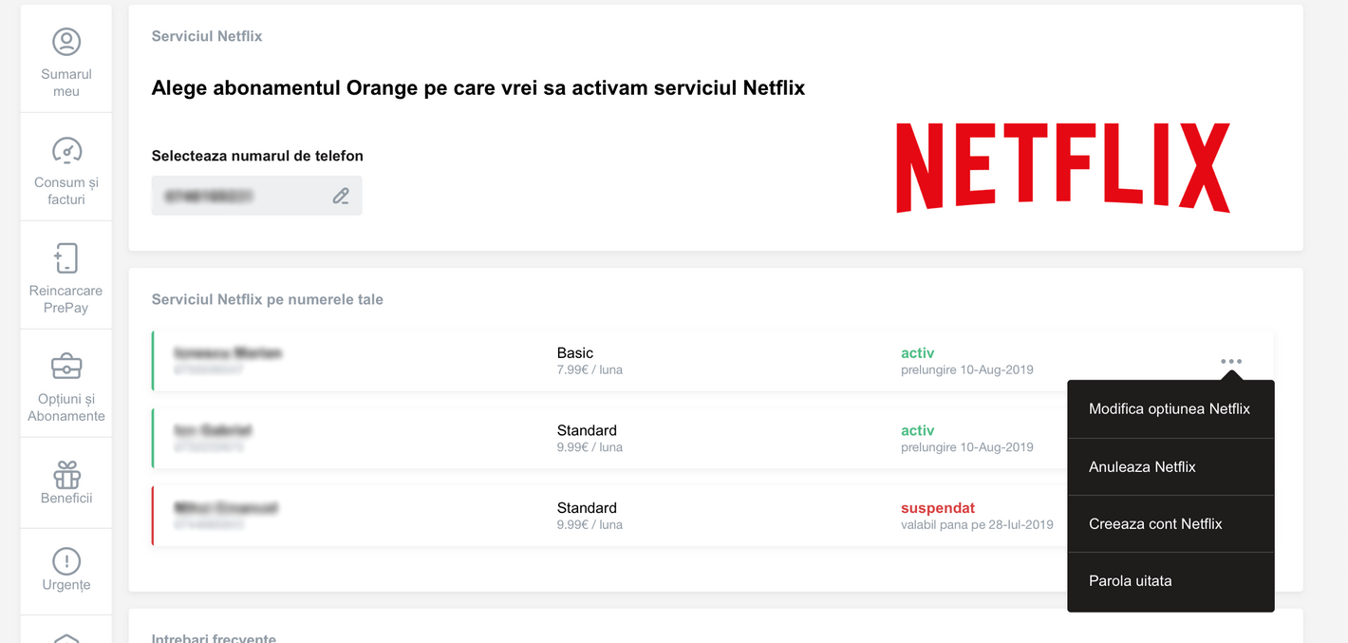The height and width of the screenshot is (643, 1348).
Task: Select Creeaza cont Netflix option
Action: tap(1170, 523)
